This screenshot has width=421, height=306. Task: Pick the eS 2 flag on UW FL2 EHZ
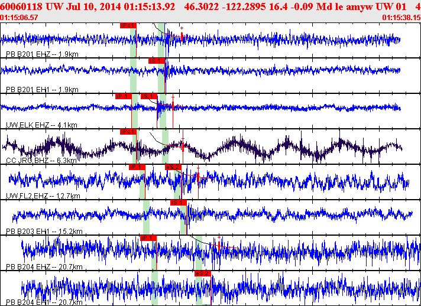click(x=173, y=167)
